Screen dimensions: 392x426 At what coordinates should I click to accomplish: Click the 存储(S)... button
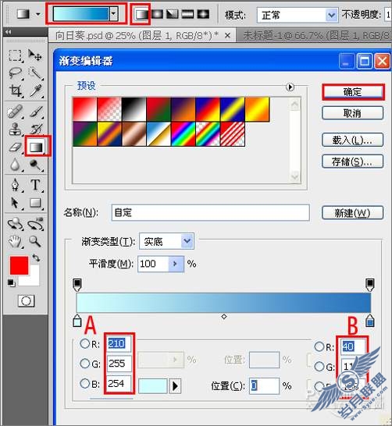point(353,162)
